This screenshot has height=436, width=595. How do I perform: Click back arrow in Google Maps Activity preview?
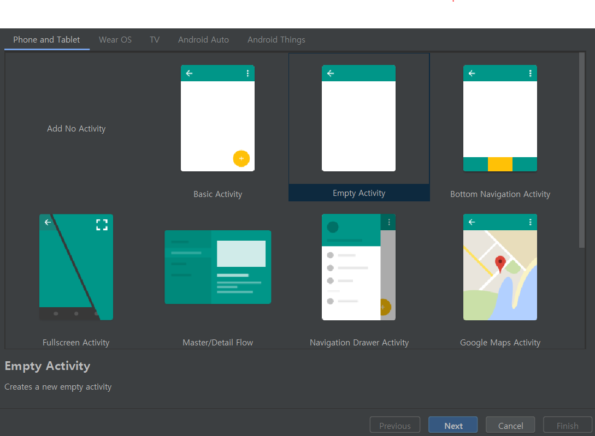[x=472, y=222]
